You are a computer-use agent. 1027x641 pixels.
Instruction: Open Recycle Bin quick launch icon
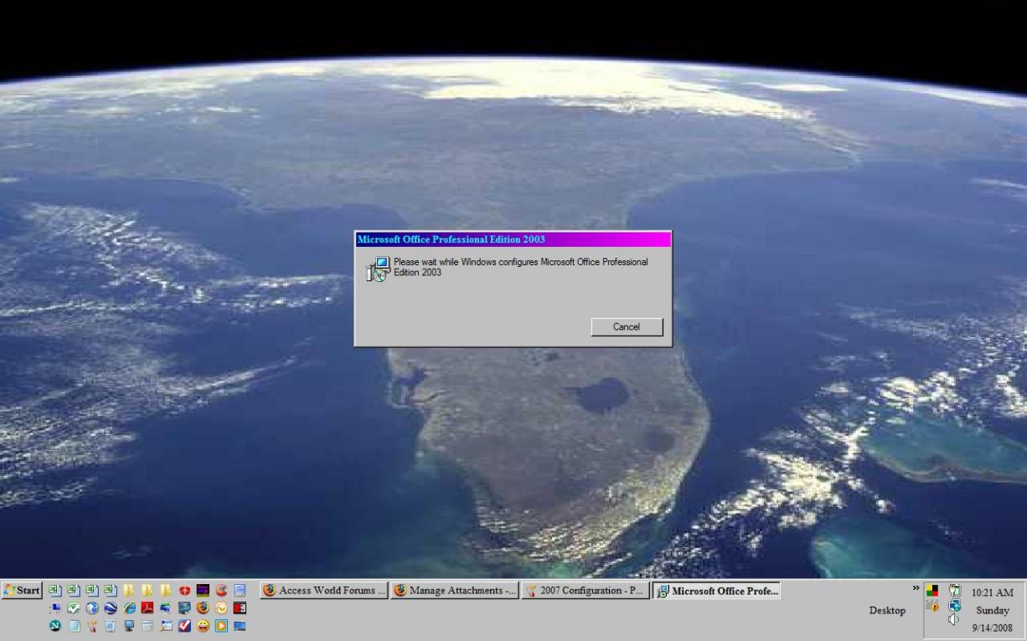[111, 626]
